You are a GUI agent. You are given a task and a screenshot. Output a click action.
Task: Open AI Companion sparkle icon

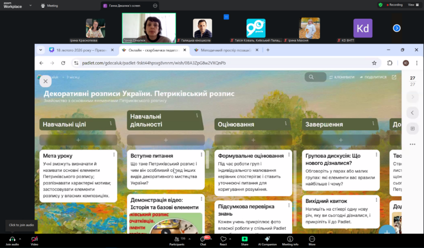click(x=267, y=239)
